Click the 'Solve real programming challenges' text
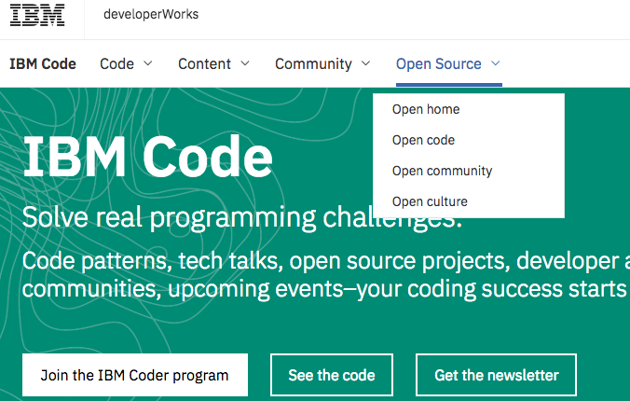 click(x=242, y=217)
